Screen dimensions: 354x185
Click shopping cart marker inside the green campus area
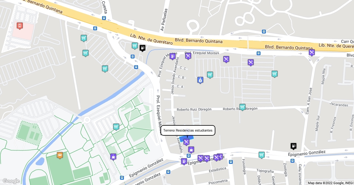click(x=116, y=127)
